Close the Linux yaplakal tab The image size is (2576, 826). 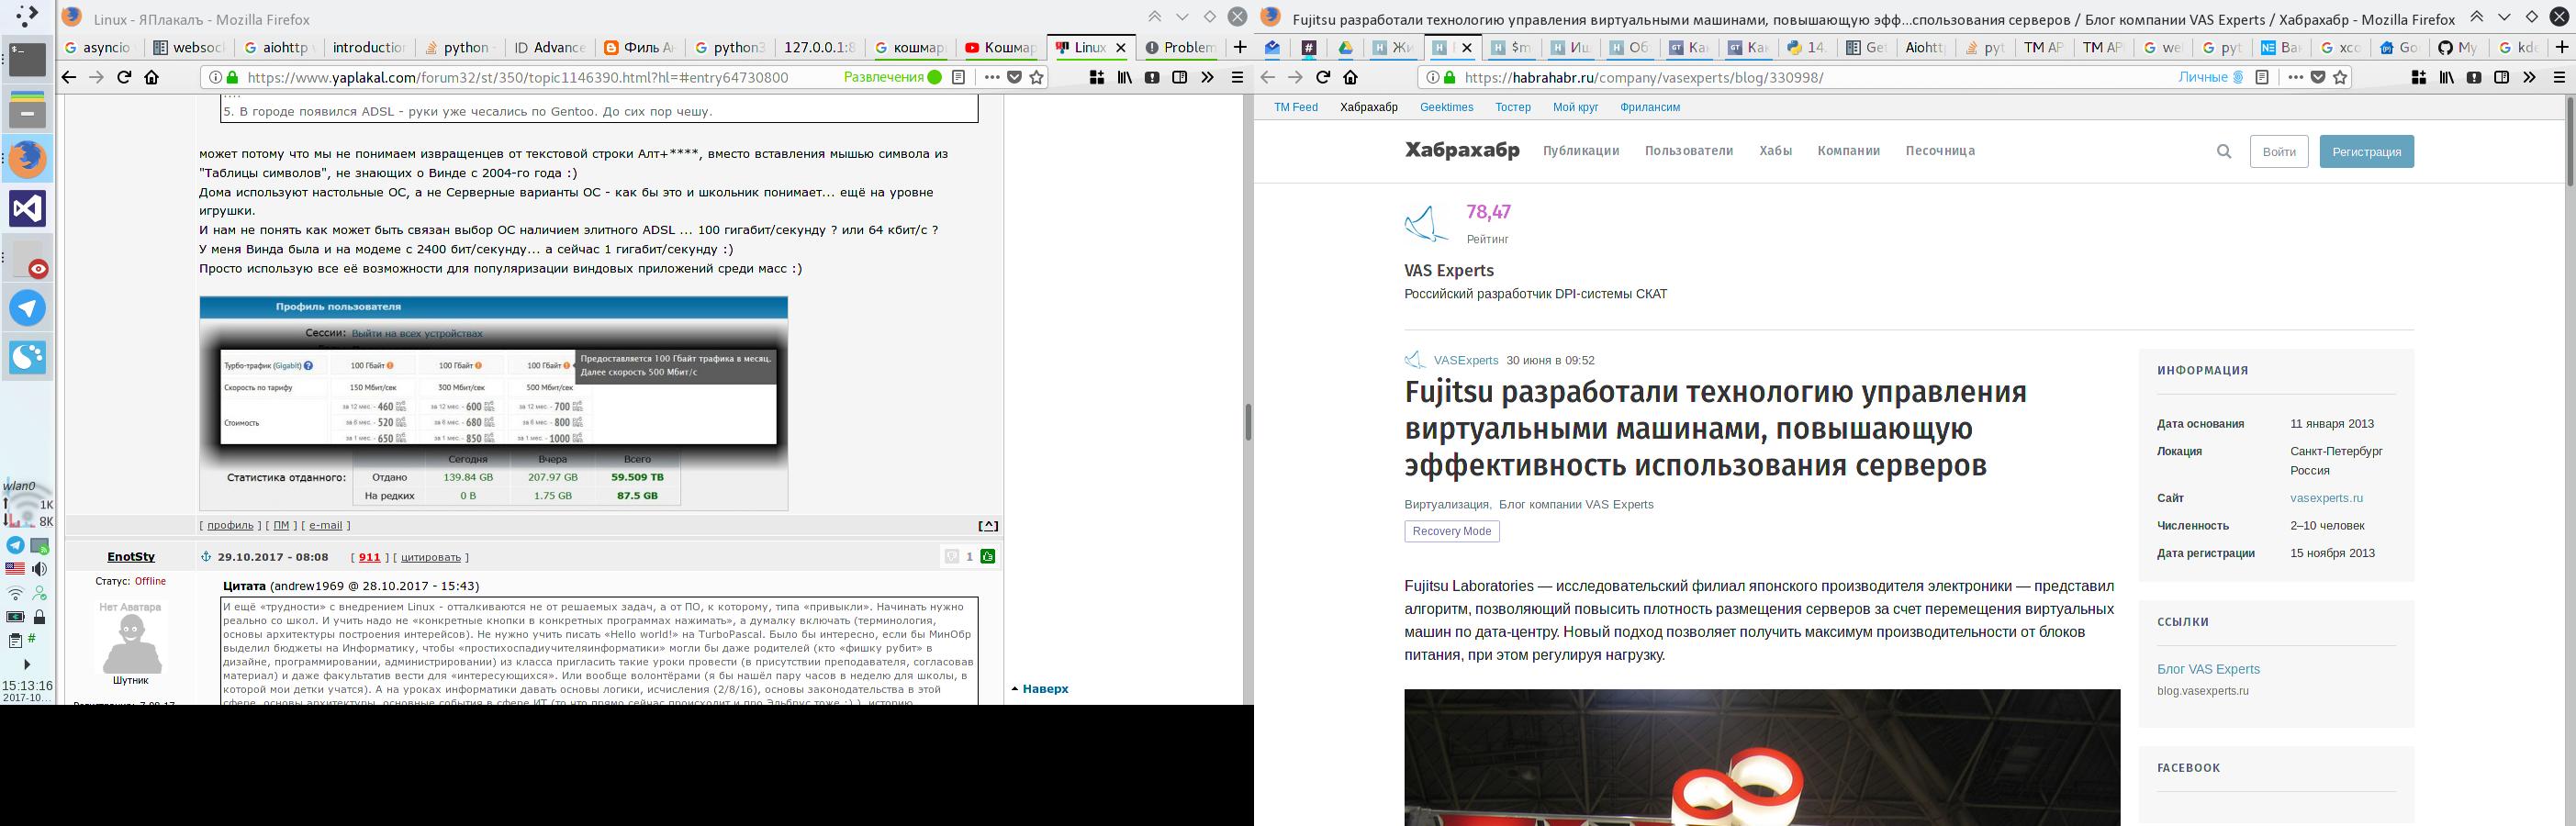point(1121,47)
